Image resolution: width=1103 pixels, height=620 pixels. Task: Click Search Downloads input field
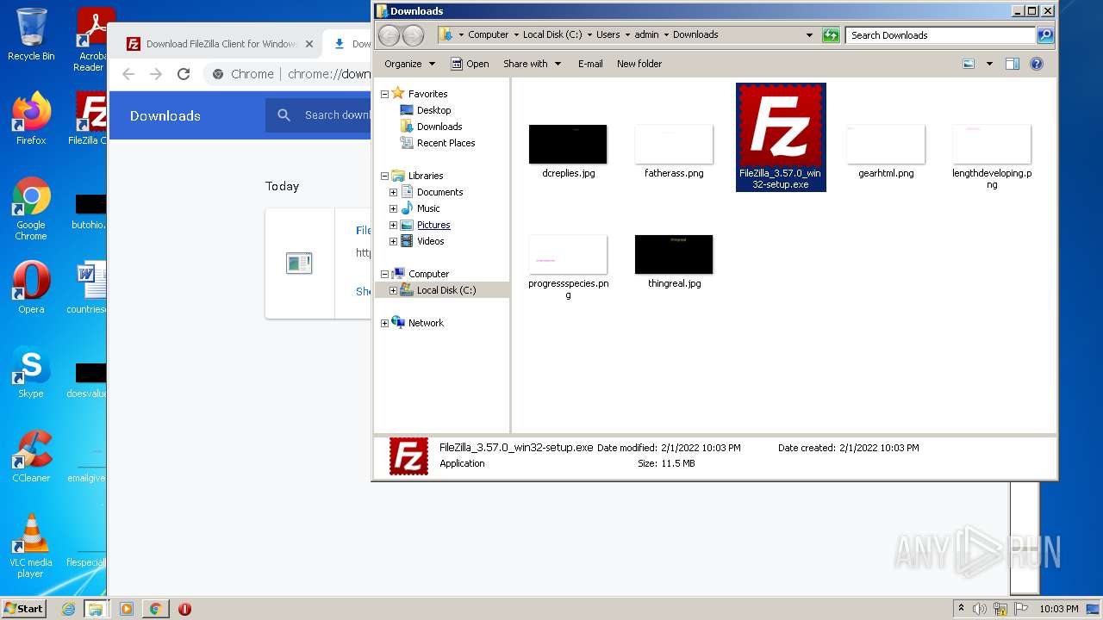click(940, 35)
